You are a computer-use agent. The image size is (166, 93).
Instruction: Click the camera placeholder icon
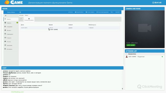click(x=145, y=28)
